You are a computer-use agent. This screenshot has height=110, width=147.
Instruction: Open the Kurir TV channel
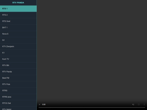[x=18, y=59]
